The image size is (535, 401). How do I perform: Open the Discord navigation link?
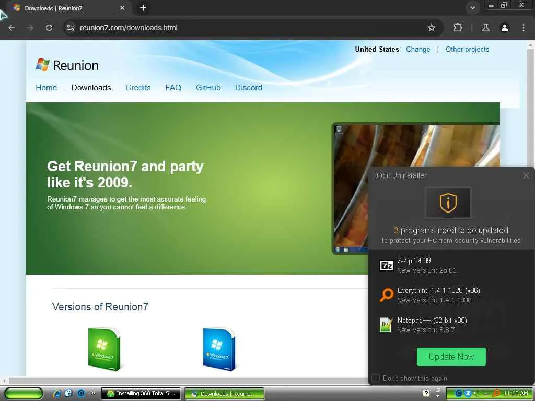click(x=249, y=88)
